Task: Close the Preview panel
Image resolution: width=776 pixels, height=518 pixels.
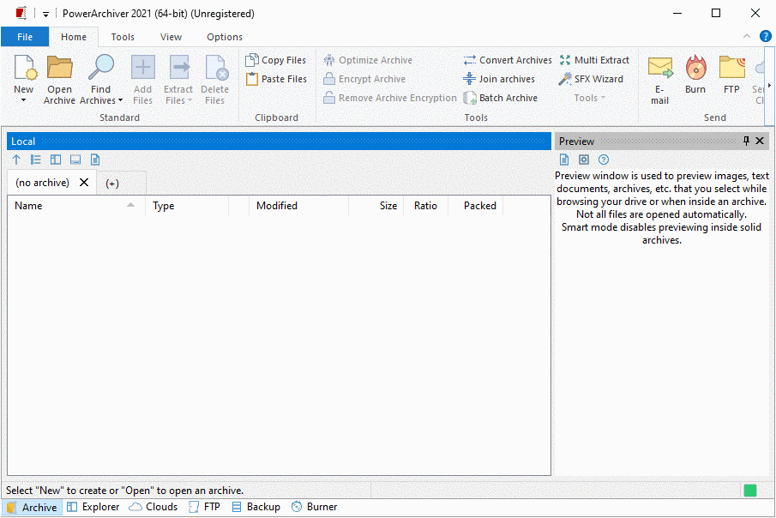Action: [x=761, y=141]
